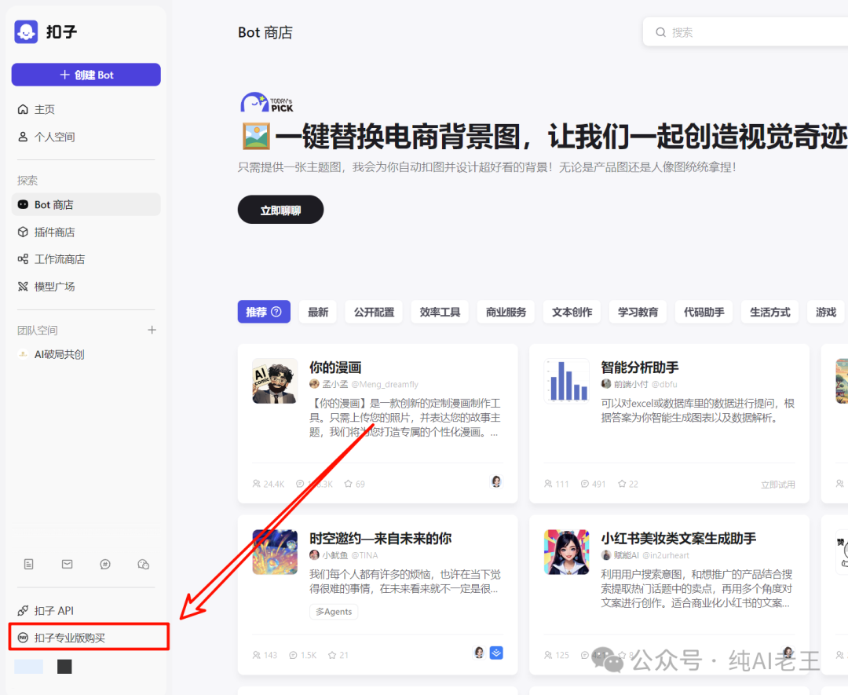
Task: Switch to 效率工具 tab
Action: (x=440, y=312)
